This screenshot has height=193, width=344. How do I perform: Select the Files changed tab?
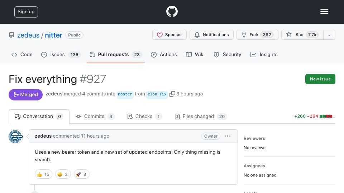click(x=201, y=117)
